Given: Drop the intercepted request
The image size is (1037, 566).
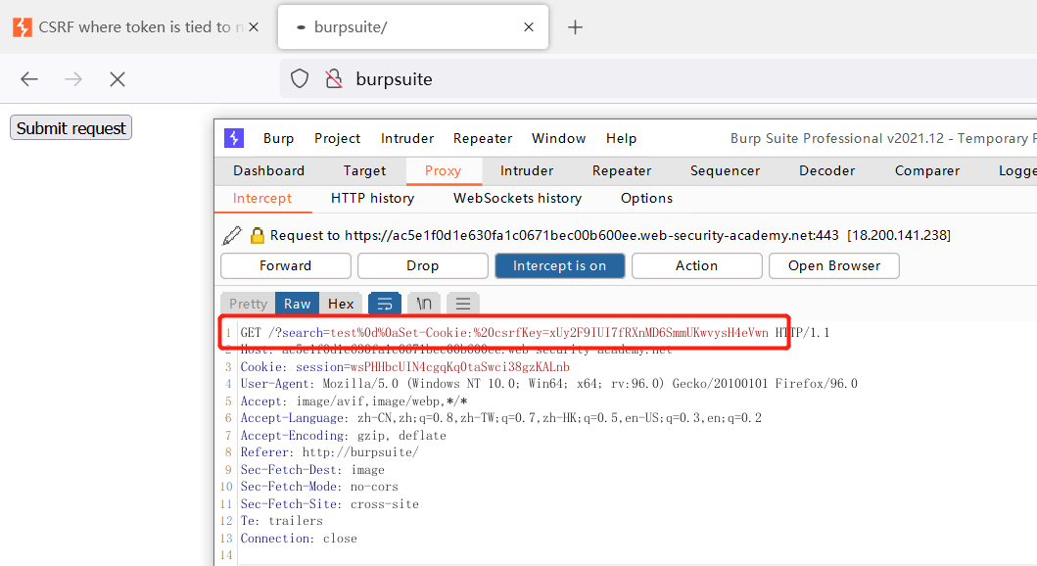Looking at the screenshot, I should point(423,265).
